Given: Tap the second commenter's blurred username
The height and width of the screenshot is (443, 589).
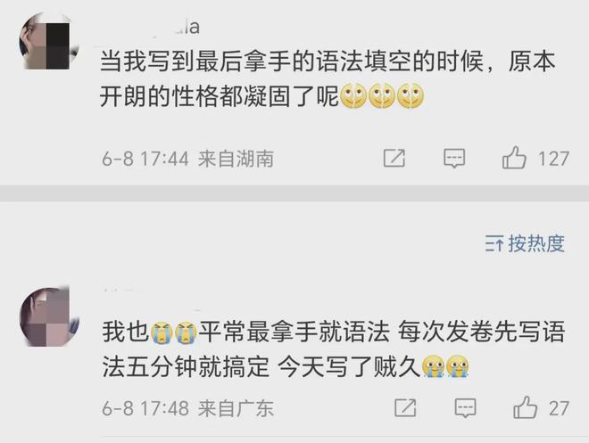Looking at the screenshot, I should point(124,290).
